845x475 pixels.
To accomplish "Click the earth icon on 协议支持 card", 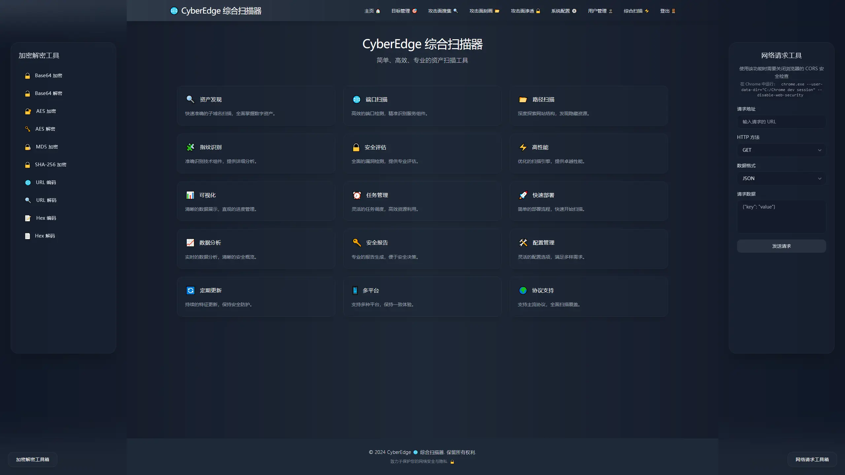I will [x=523, y=290].
